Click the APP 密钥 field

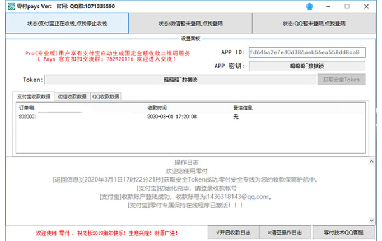click(x=307, y=66)
